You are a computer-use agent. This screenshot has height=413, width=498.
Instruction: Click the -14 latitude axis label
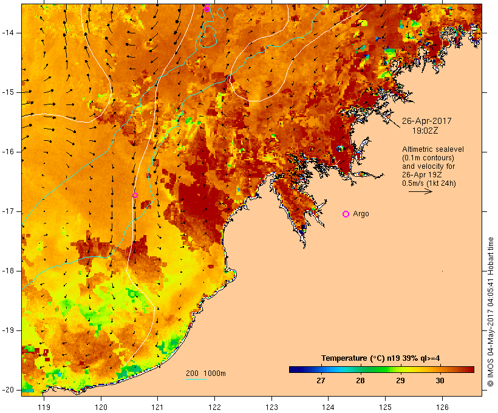click(x=7, y=33)
